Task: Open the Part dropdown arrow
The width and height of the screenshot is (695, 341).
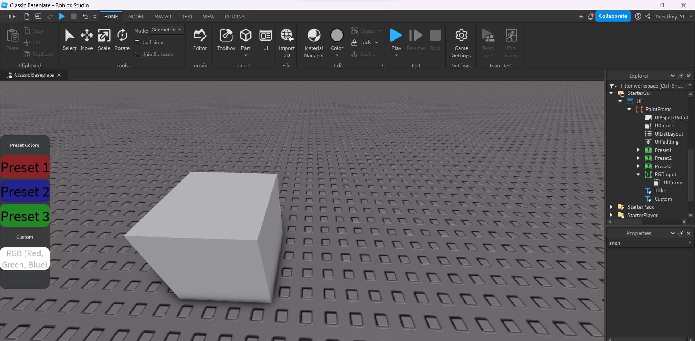Action: pos(246,55)
